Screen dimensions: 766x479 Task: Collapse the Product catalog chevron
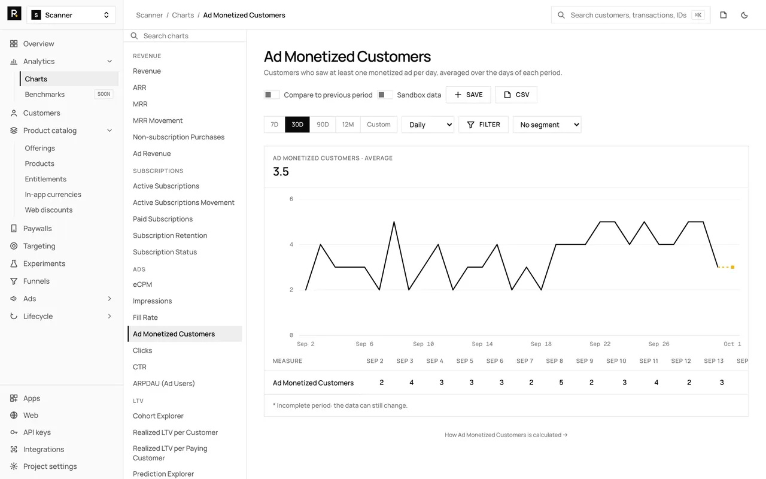pyautogui.click(x=110, y=131)
